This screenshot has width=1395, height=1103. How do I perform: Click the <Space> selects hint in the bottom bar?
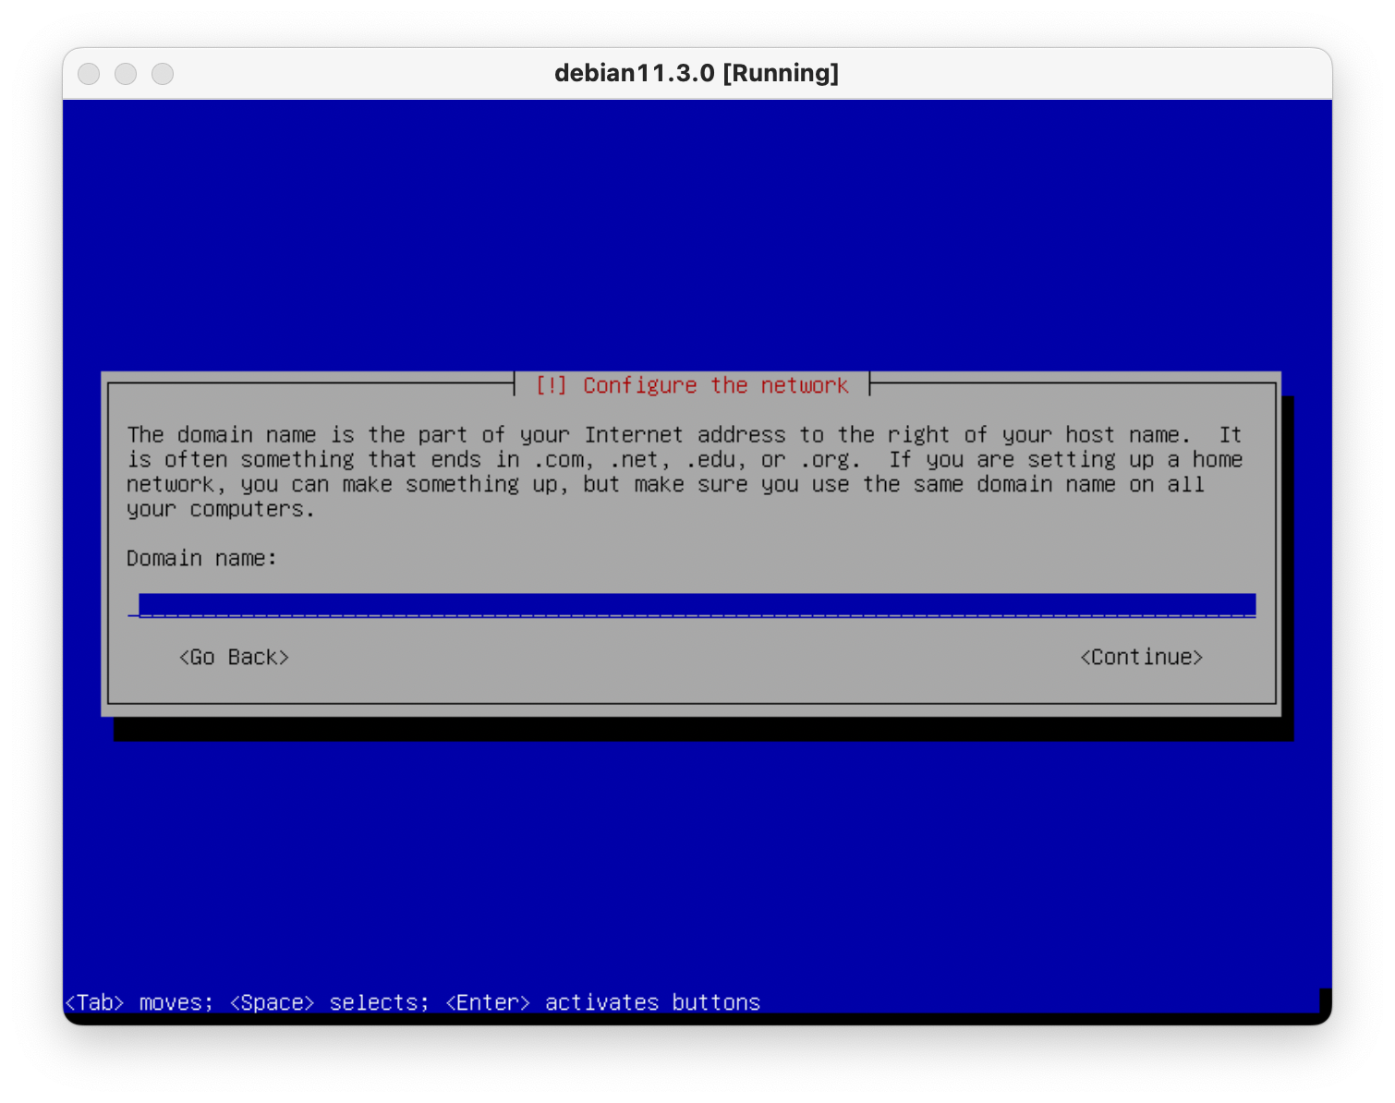(329, 1002)
